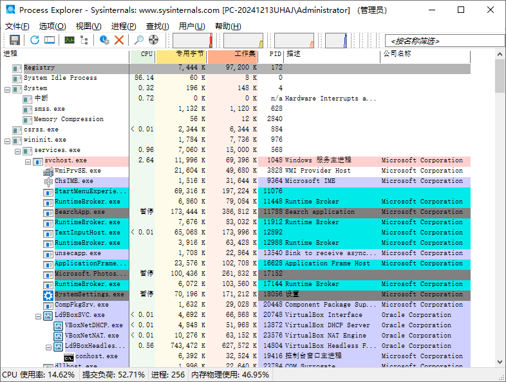Click the window-finder crosshair target icon

pyautogui.click(x=154, y=40)
